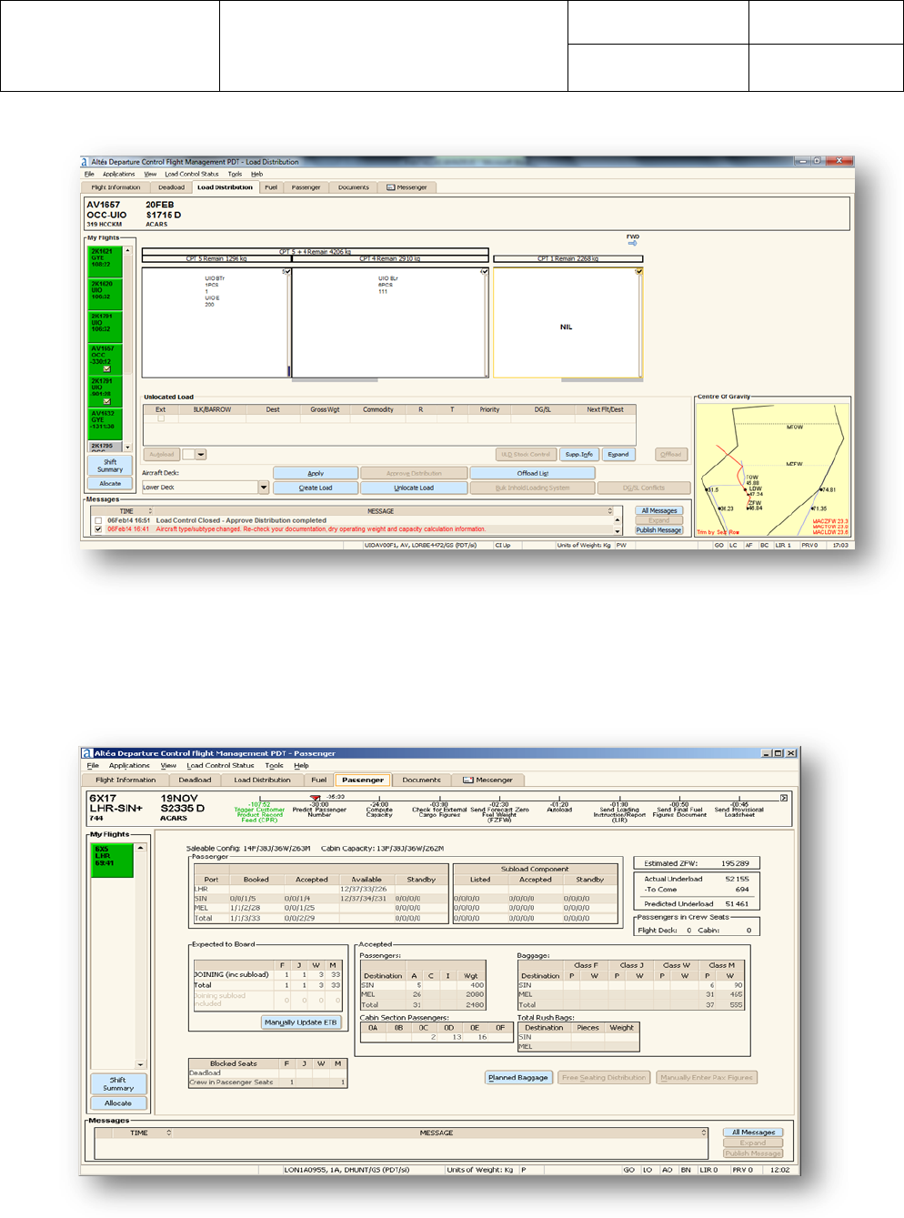Open Messenger tab in Load Distribution window
The height and width of the screenshot is (1218, 904).
[407, 187]
